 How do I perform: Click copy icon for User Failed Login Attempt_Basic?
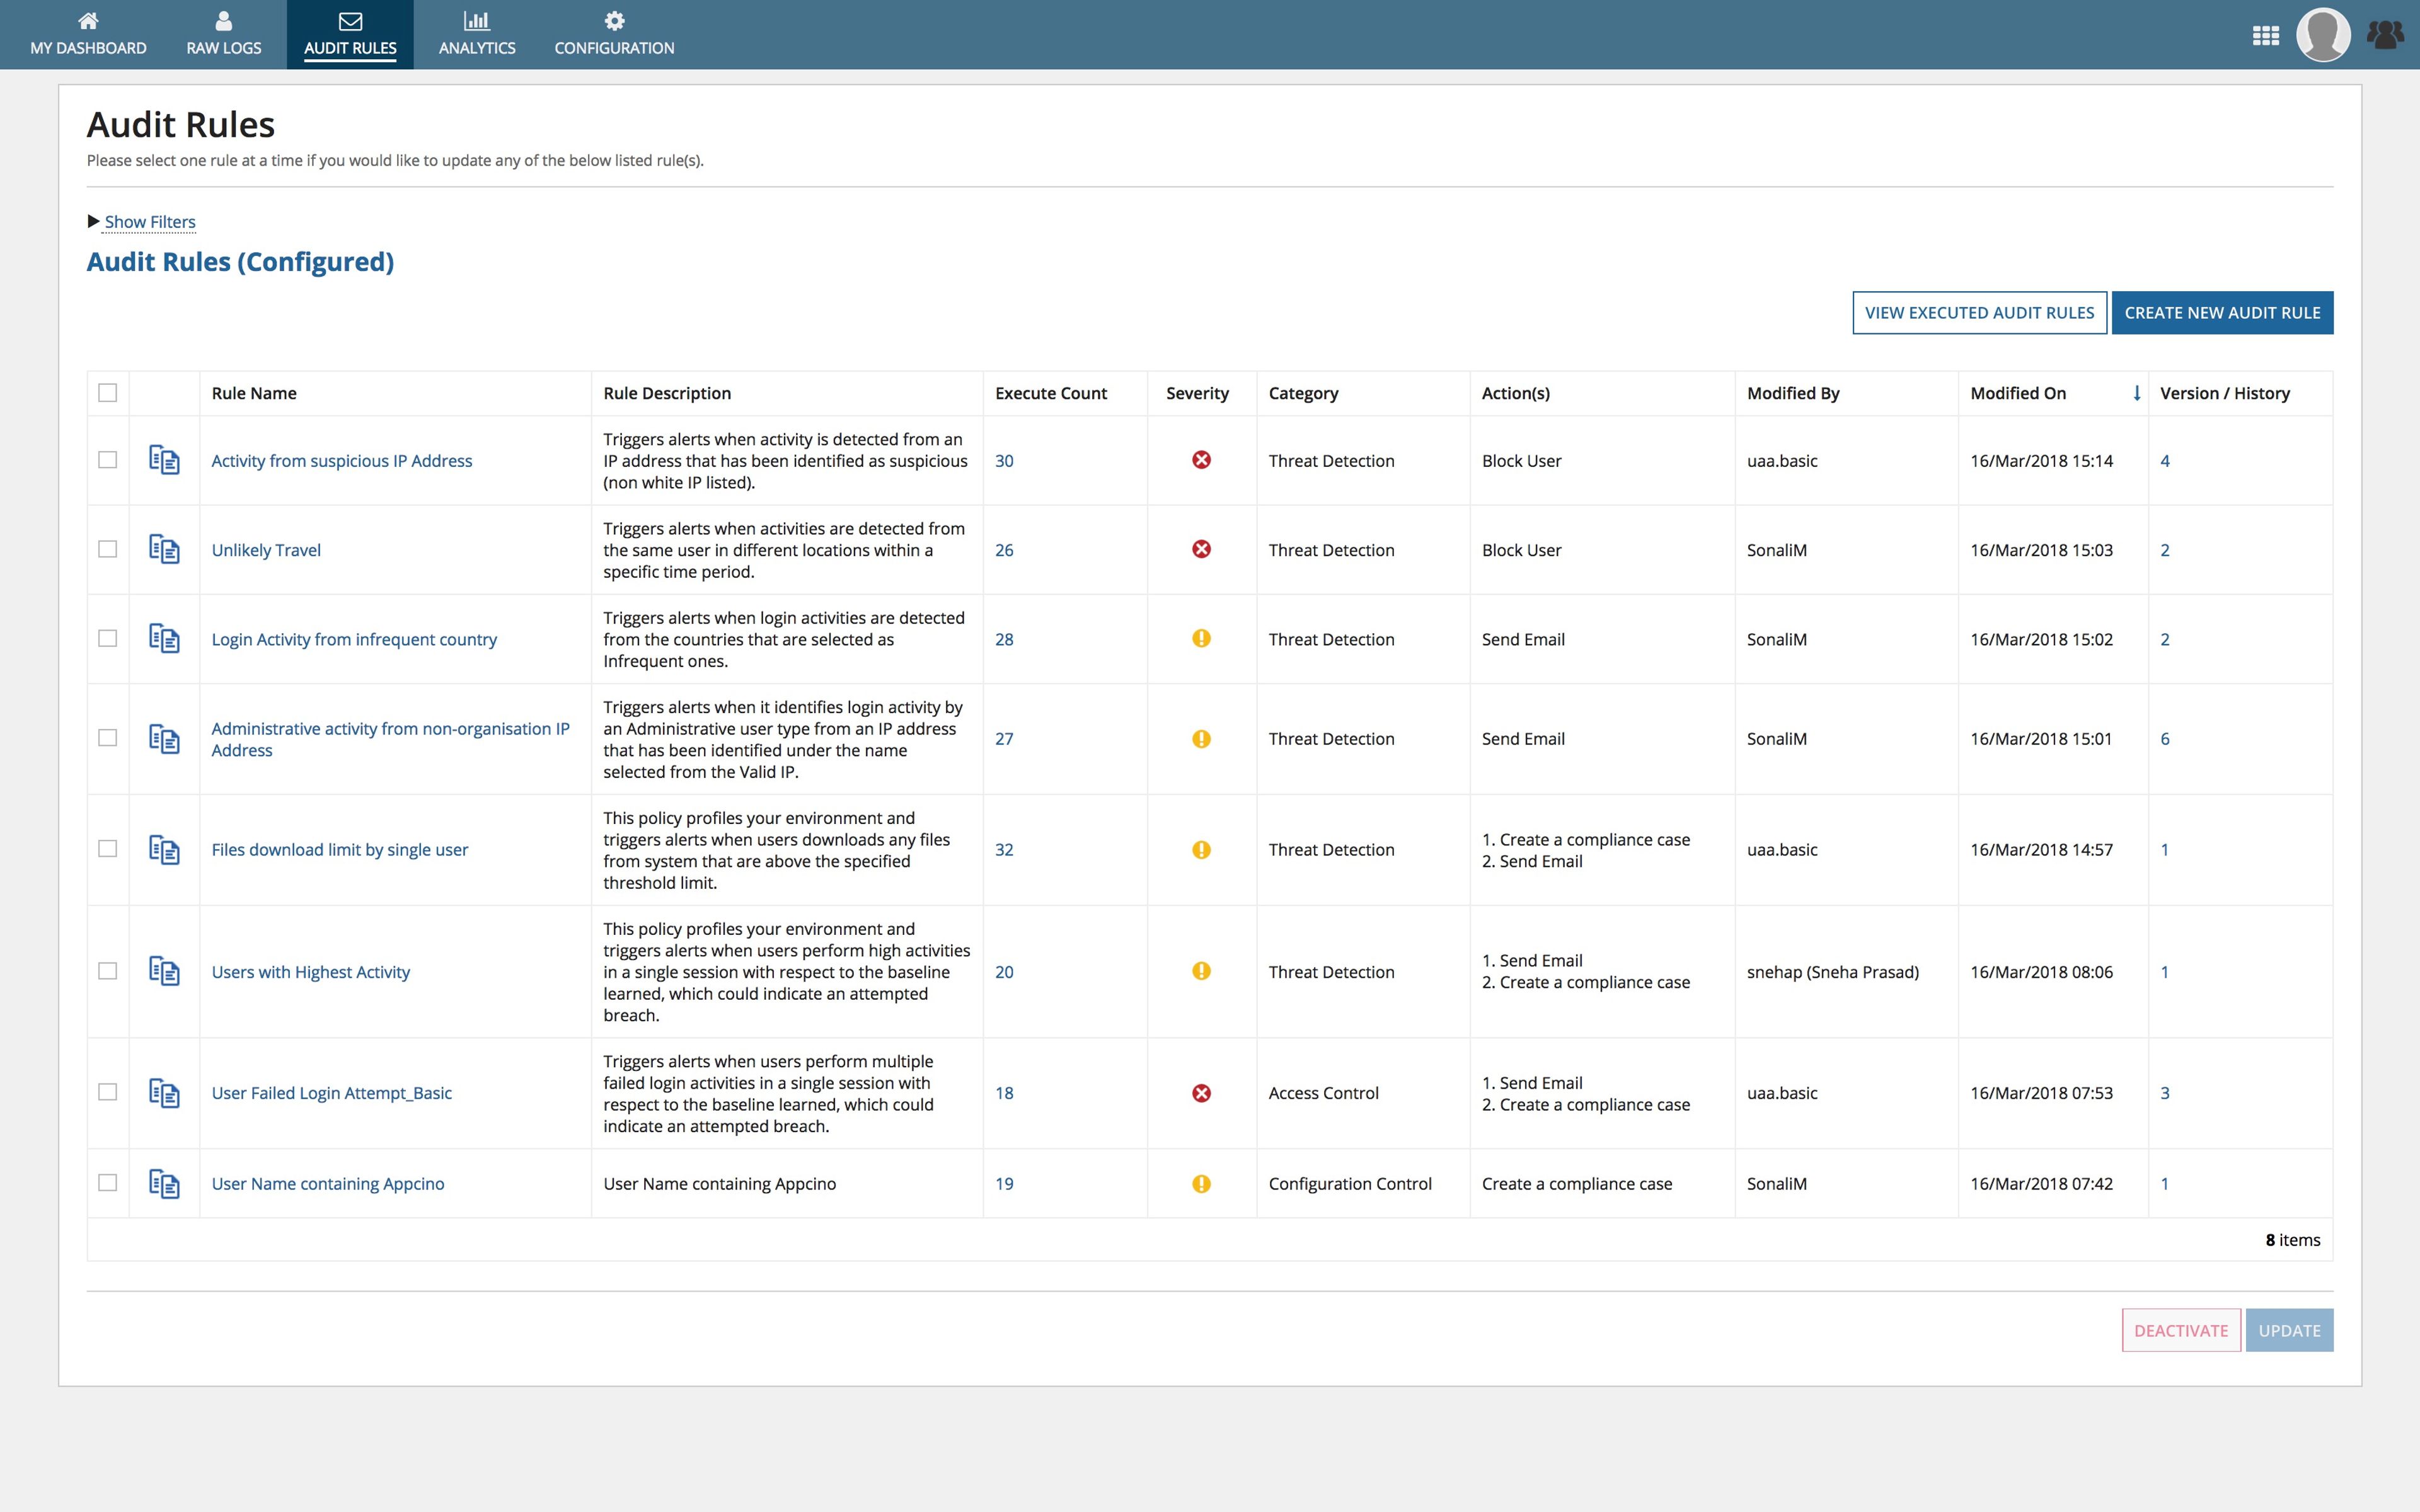[164, 1093]
